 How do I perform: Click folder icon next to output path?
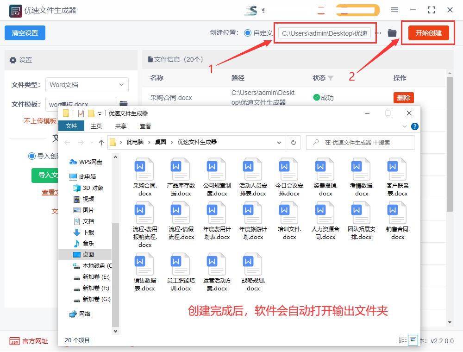[391, 33]
